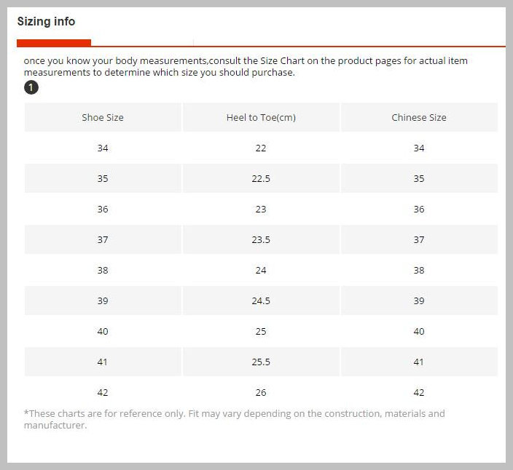Click the 24 heel to toe value
Image resolution: width=513 pixels, height=470 pixels.
click(261, 270)
